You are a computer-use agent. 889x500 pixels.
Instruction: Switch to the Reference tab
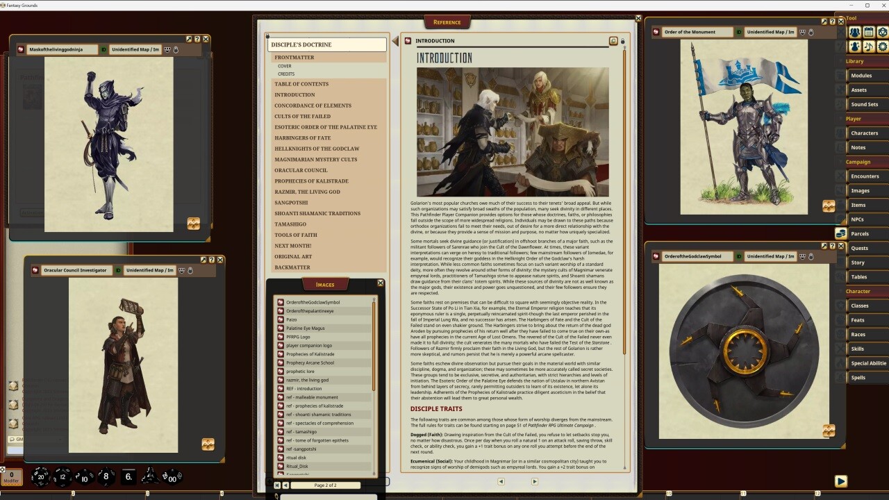447,22
